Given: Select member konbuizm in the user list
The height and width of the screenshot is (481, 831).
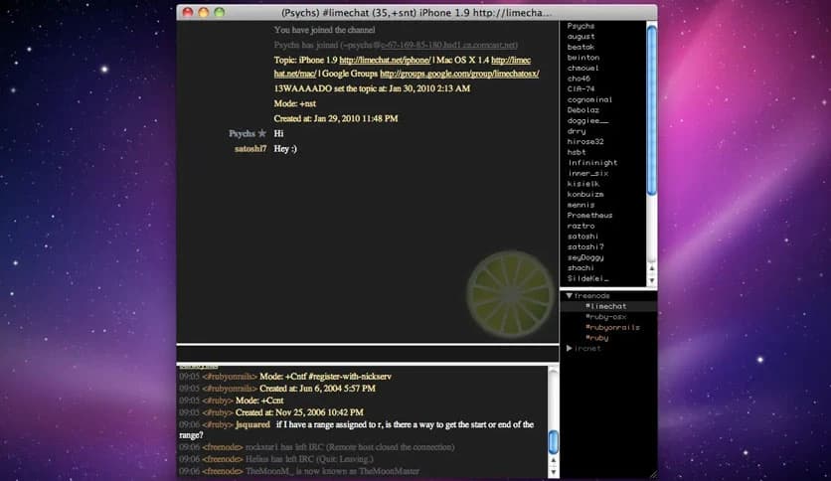Looking at the screenshot, I should click(585, 195).
